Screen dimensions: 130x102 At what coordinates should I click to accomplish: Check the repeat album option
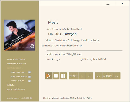30,81
